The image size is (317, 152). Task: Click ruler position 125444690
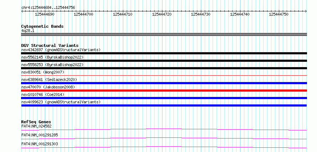[45, 14]
